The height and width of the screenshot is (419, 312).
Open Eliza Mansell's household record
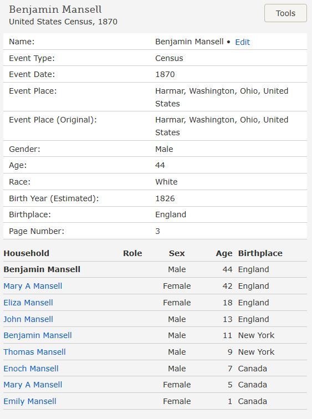point(28,303)
